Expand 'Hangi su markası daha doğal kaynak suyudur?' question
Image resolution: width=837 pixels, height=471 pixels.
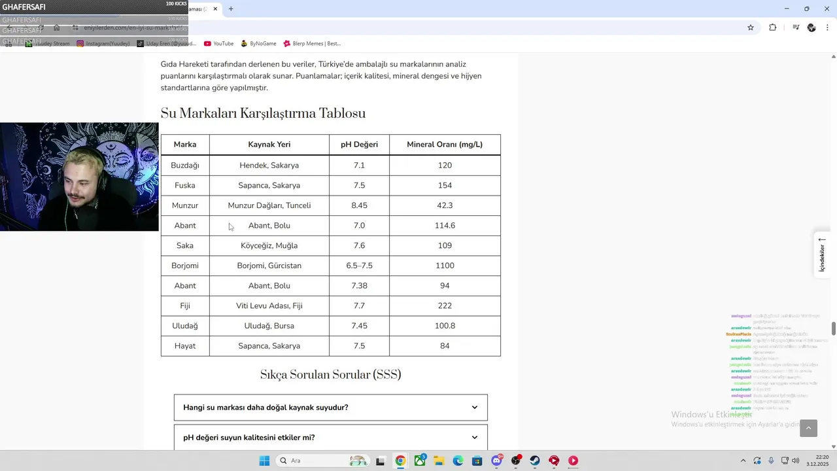pyautogui.click(x=331, y=408)
